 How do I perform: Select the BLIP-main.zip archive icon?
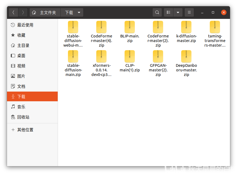pyautogui.click(x=130, y=27)
